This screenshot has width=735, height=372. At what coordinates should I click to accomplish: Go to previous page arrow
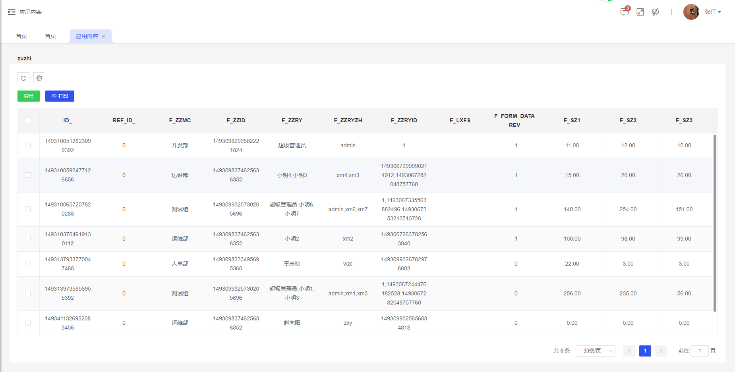[629, 351]
